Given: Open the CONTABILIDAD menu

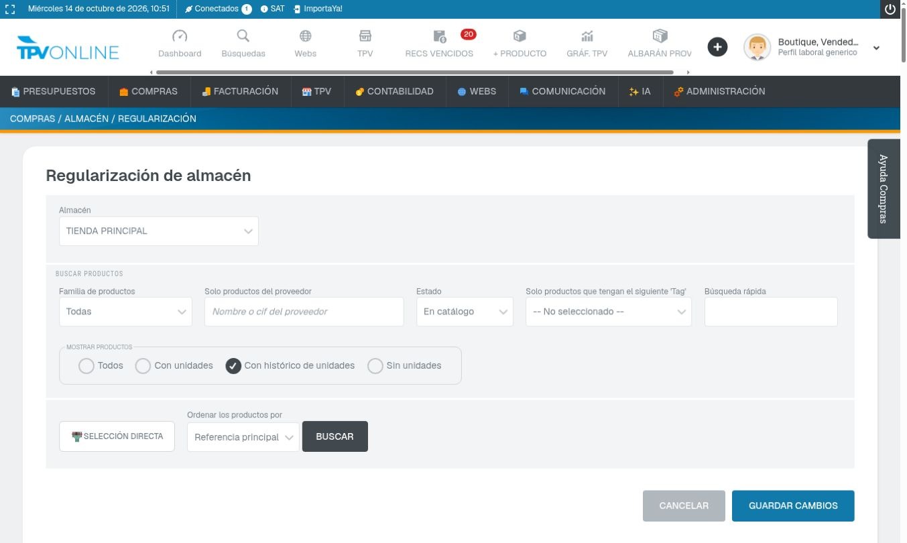Looking at the screenshot, I should [395, 92].
